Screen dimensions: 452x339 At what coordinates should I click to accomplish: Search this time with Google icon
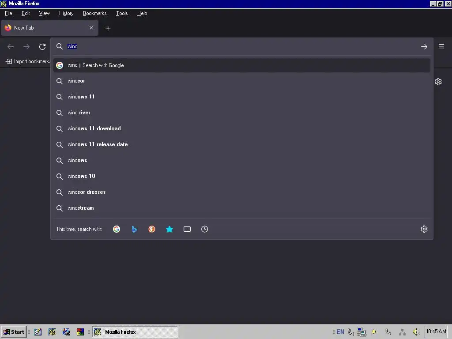pos(117,229)
